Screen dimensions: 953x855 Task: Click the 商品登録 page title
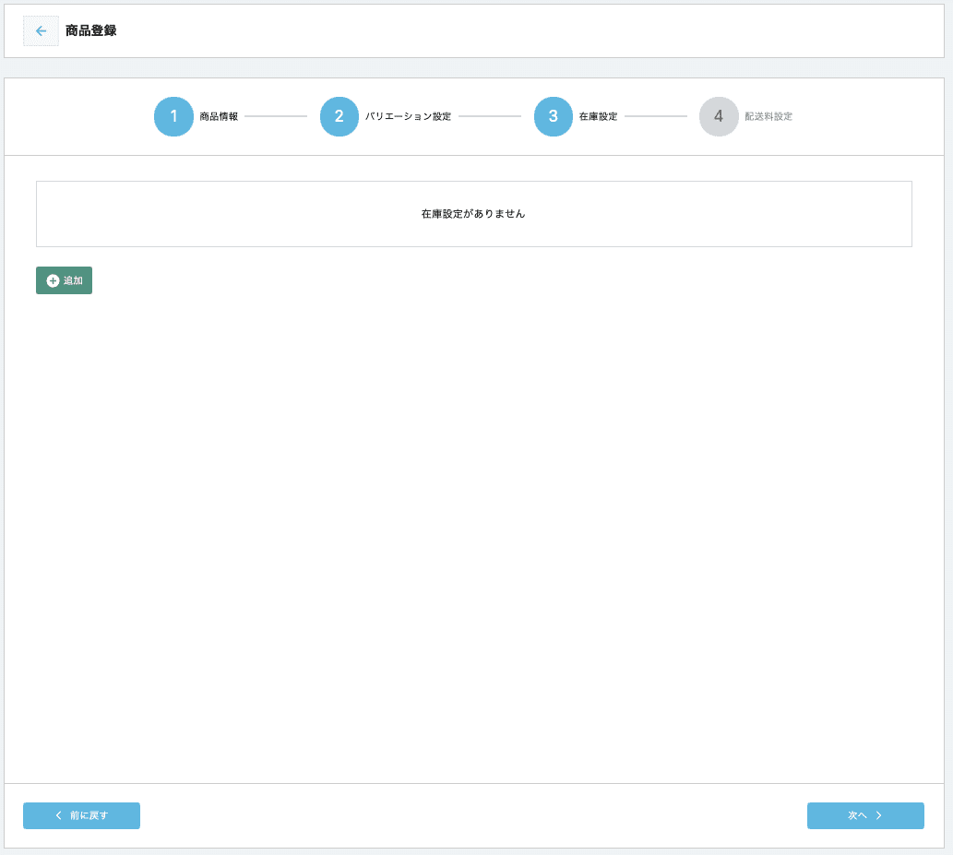90,31
